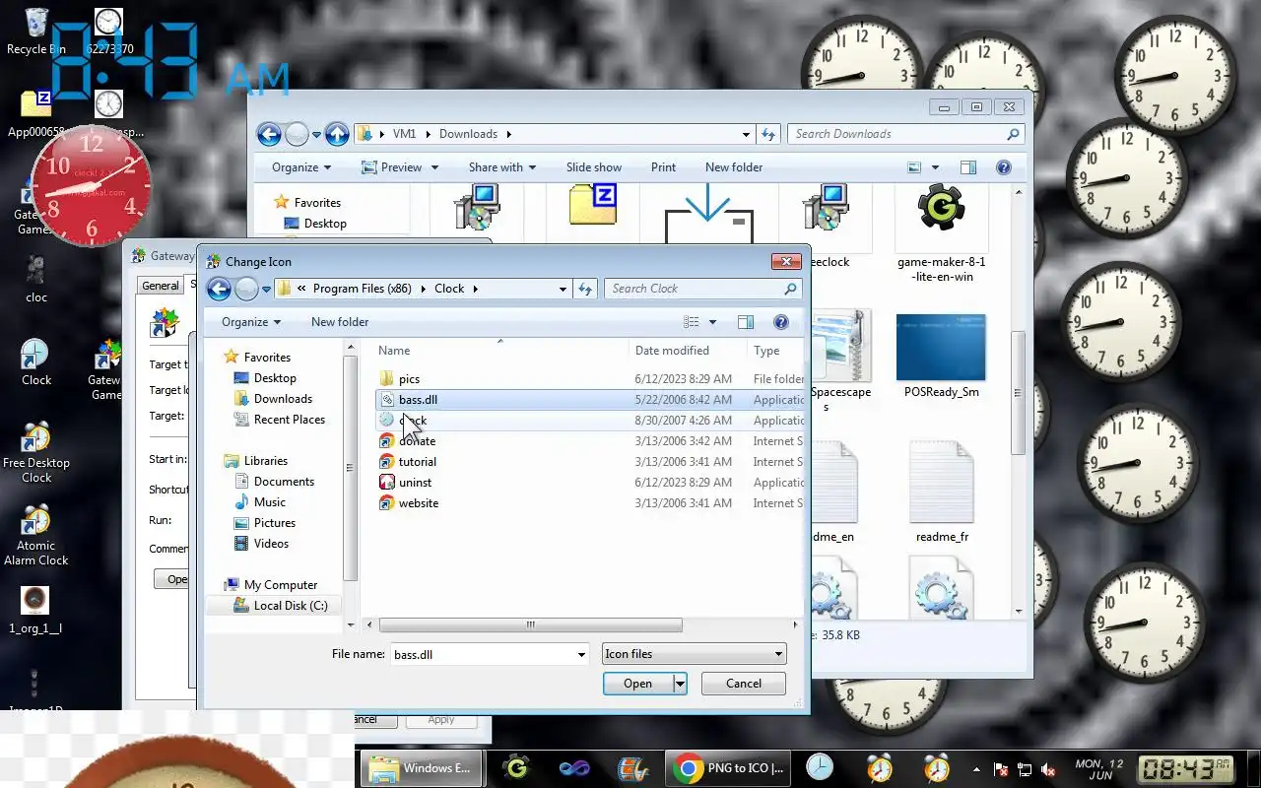The width and height of the screenshot is (1261, 788).
Task: Select the donate shortcut file
Action: click(418, 441)
